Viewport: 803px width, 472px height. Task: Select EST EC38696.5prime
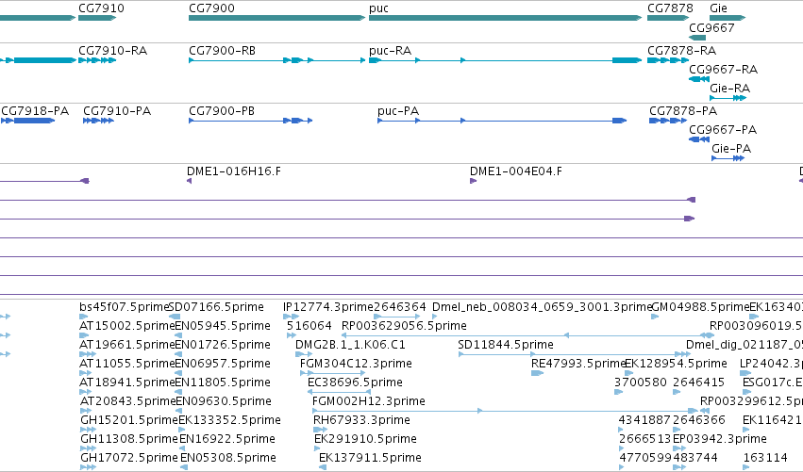(355, 382)
